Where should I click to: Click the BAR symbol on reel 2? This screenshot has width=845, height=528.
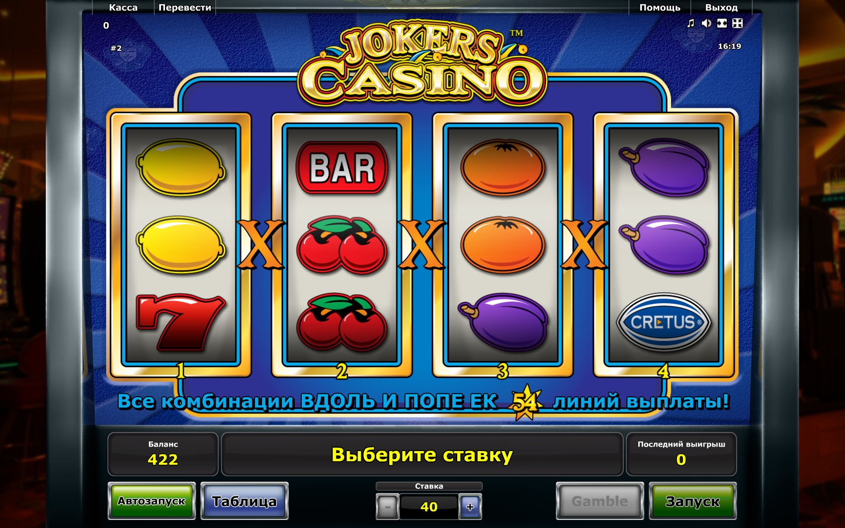coord(342,167)
